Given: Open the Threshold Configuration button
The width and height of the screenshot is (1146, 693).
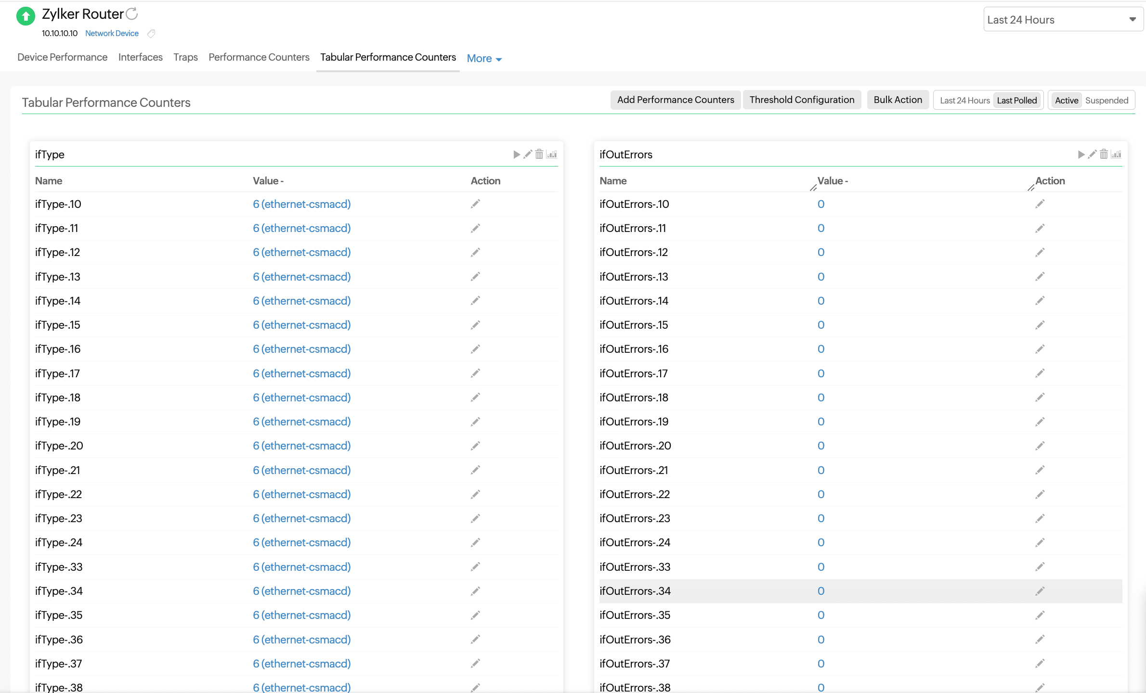Looking at the screenshot, I should (802, 100).
